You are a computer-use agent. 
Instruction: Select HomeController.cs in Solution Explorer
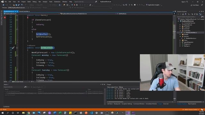pos(191,33)
